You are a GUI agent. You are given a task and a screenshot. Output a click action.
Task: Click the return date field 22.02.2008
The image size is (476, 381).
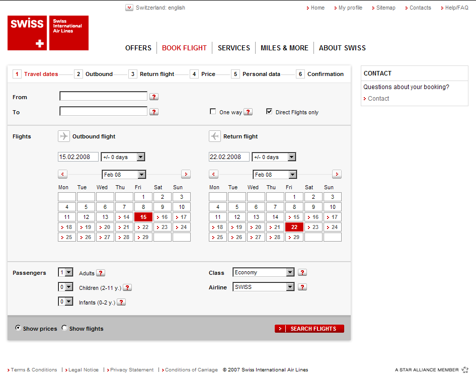229,157
